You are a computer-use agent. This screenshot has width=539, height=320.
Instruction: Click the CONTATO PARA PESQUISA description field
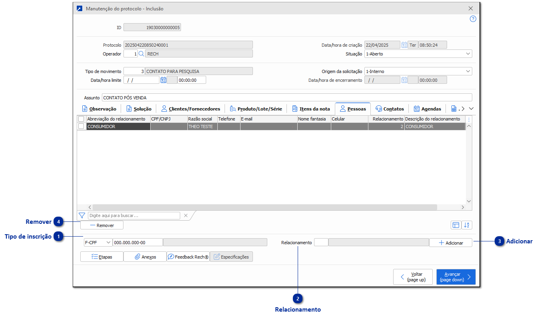(x=199, y=71)
